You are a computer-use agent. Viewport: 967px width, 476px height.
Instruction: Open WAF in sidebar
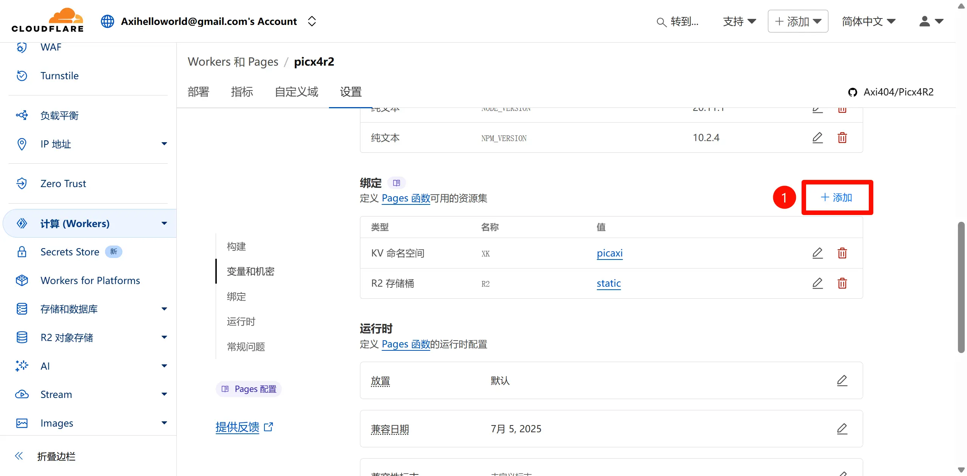(x=51, y=47)
